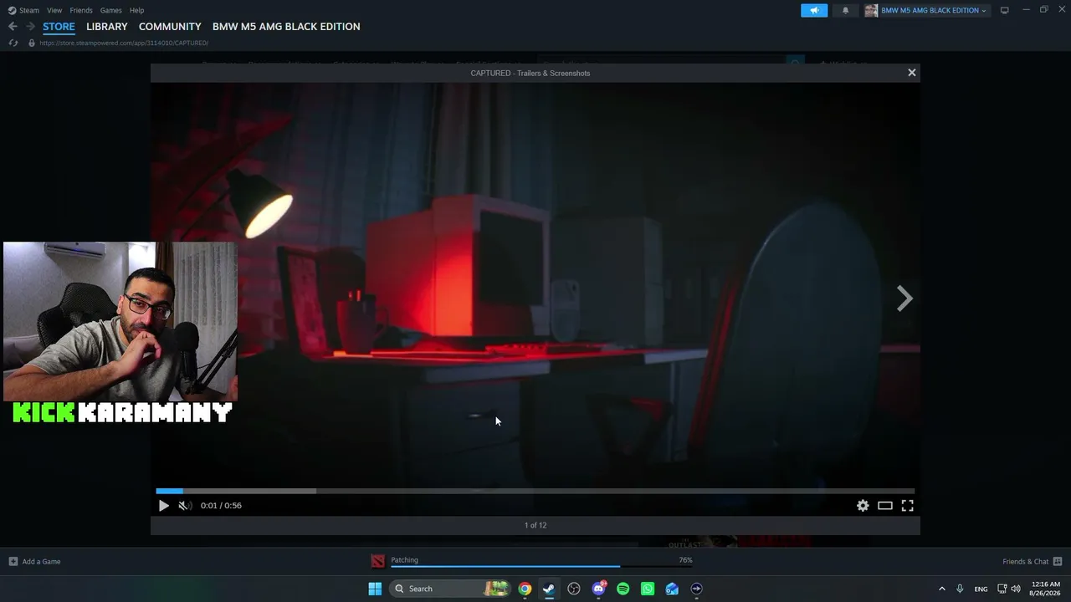Open the network tray icon
This screenshot has height=602, width=1071.
[1002, 589]
